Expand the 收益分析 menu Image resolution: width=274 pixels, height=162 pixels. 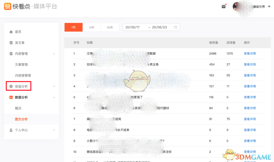(54, 86)
